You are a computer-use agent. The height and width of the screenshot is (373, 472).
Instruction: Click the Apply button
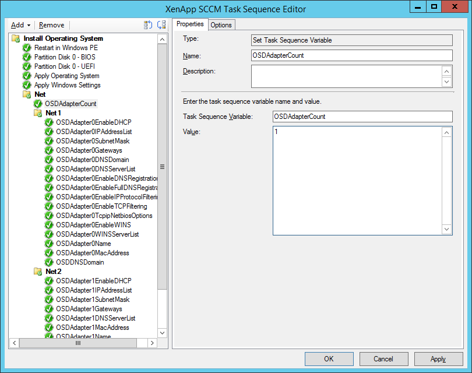pyautogui.click(x=438, y=359)
